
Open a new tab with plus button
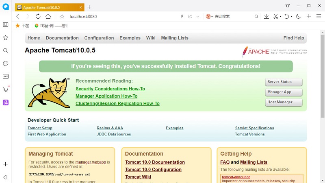tap(89, 7)
